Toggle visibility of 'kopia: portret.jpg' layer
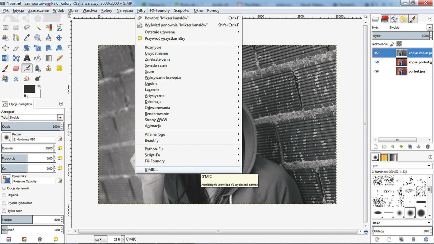The width and height of the screenshot is (434, 244). pos(377,62)
